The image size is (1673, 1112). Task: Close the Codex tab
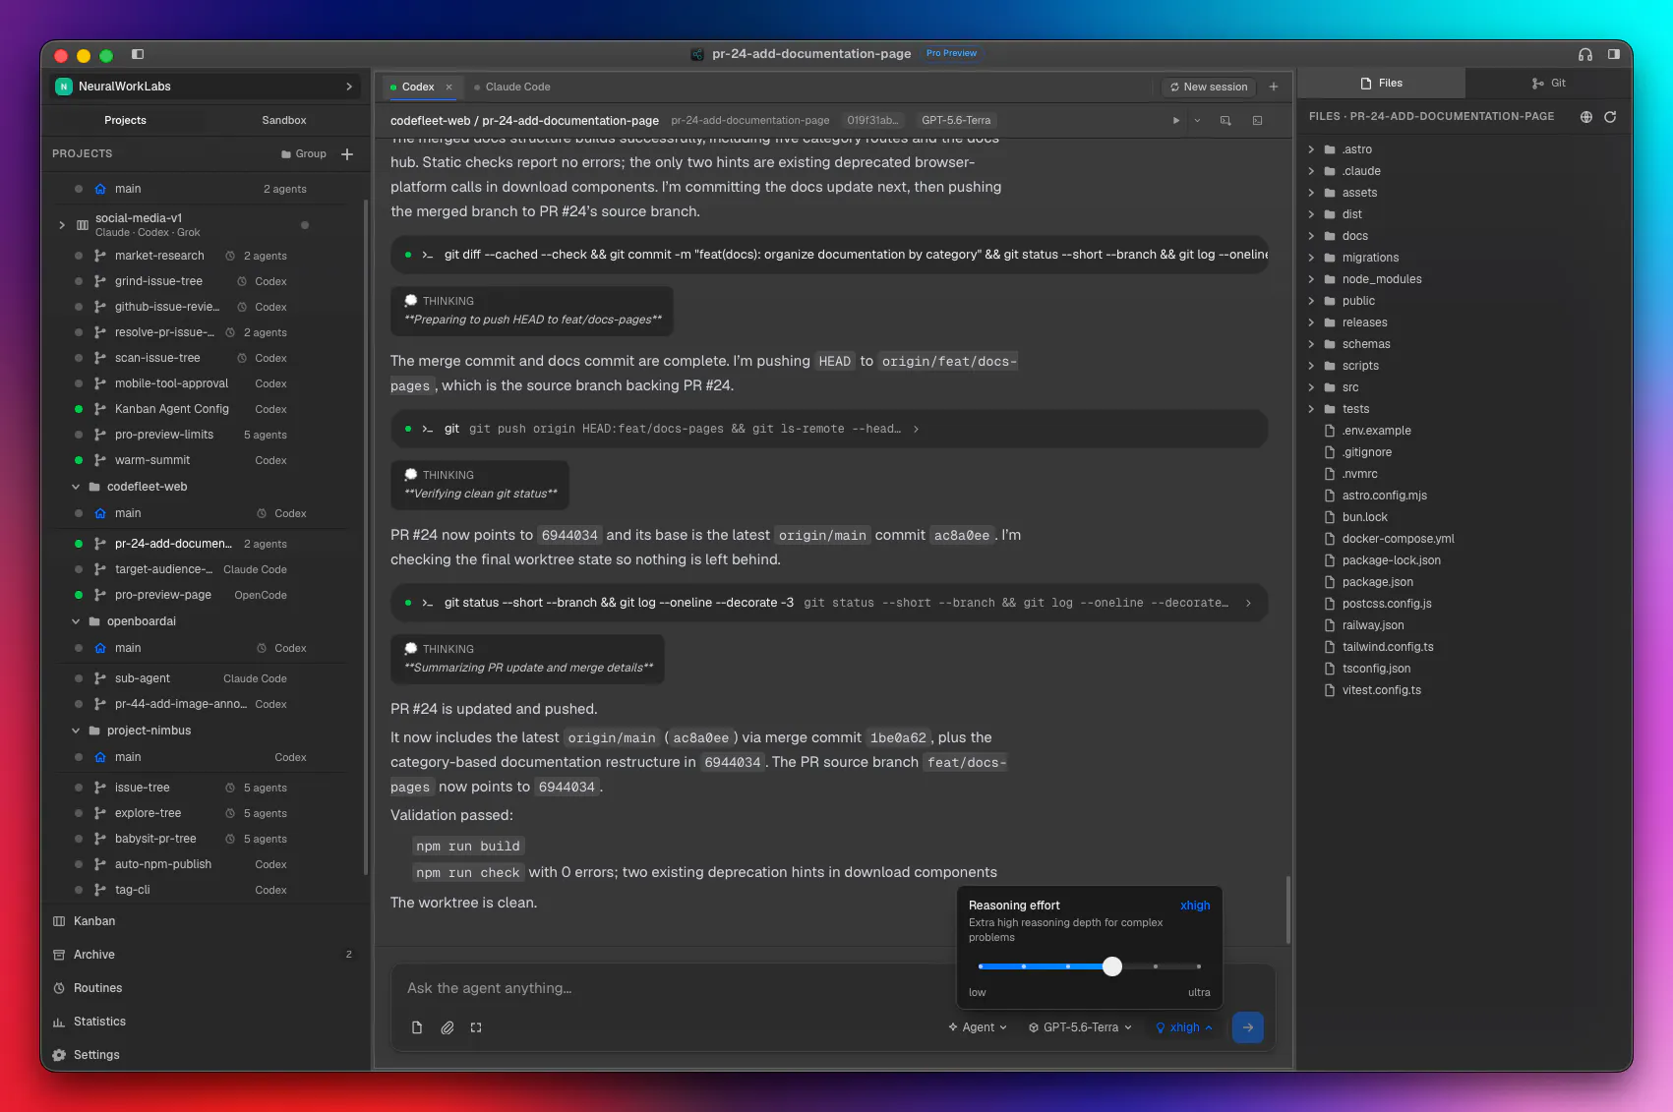tap(449, 87)
